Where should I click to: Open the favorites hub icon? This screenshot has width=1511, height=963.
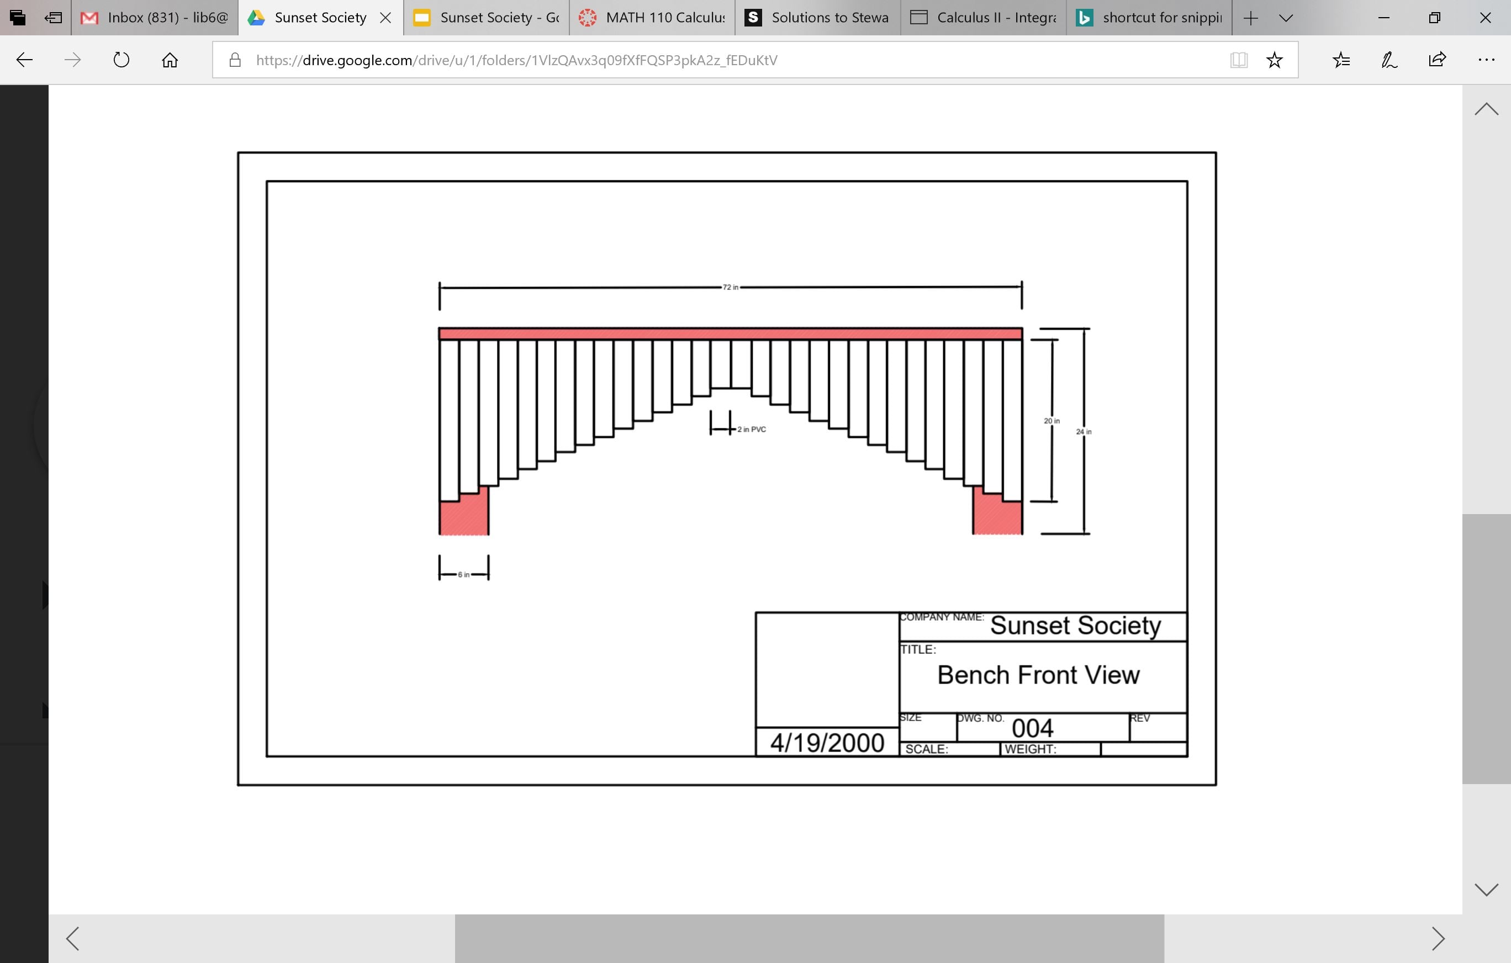[x=1341, y=60]
